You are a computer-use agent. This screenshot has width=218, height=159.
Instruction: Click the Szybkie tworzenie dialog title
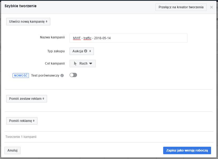(x=21, y=6)
